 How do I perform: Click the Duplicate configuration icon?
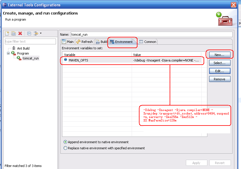click(14, 33)
